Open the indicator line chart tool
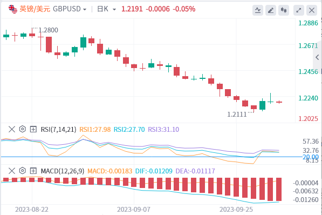Viewport: 322px width, 215px height. click(257, 10)
